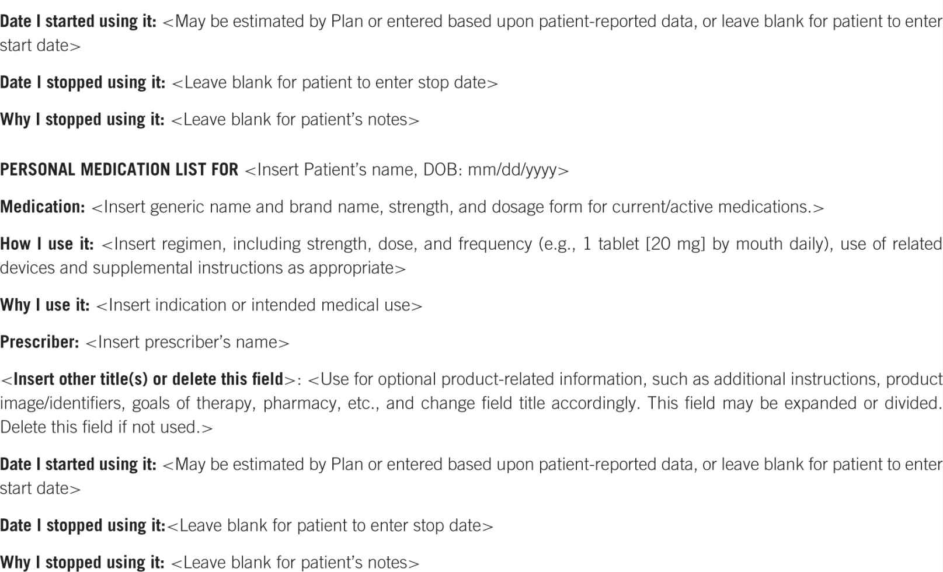Click the first 'Date I started using it:' label
This screenshot has width=943, height=572.
(x=78, y=22)
